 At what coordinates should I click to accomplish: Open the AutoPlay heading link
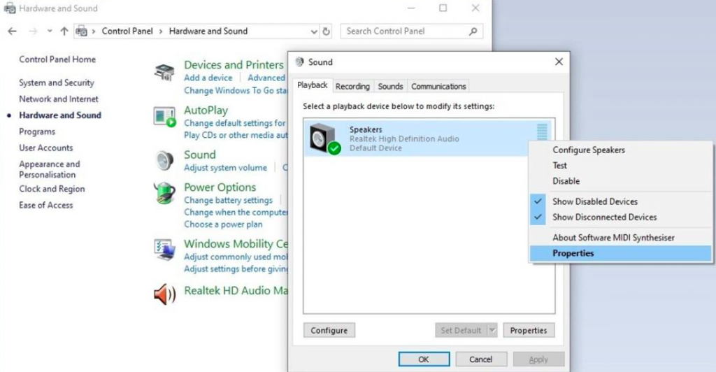(206, 110)
